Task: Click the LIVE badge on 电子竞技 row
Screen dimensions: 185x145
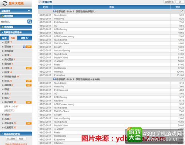Action: (29, 102)
